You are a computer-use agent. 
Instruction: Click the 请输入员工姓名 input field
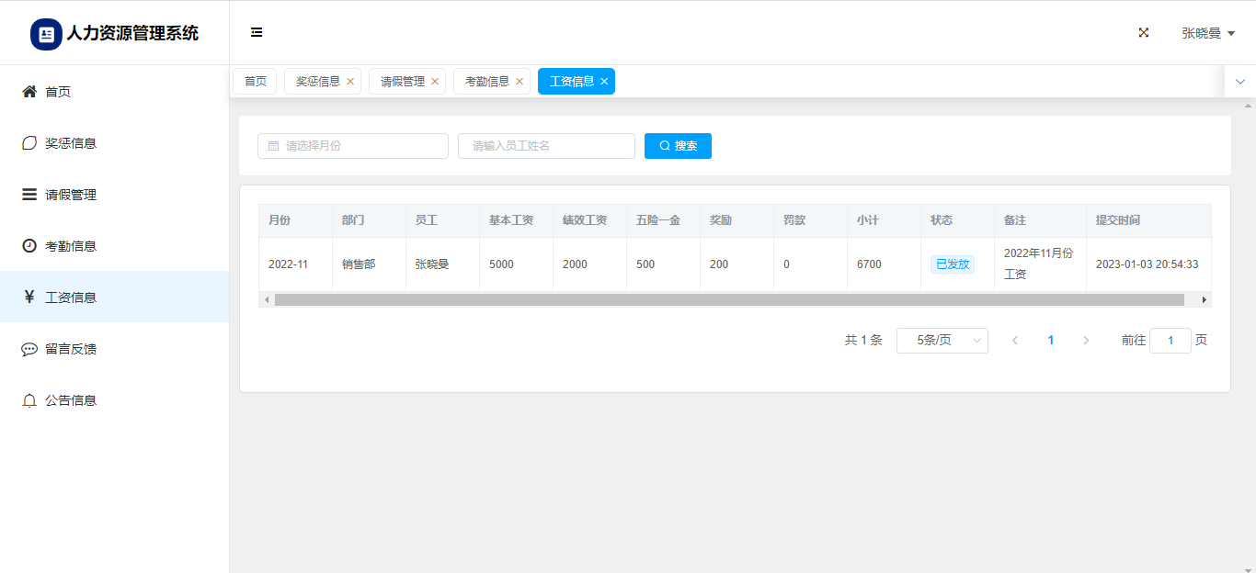click(x=546, y=146)
